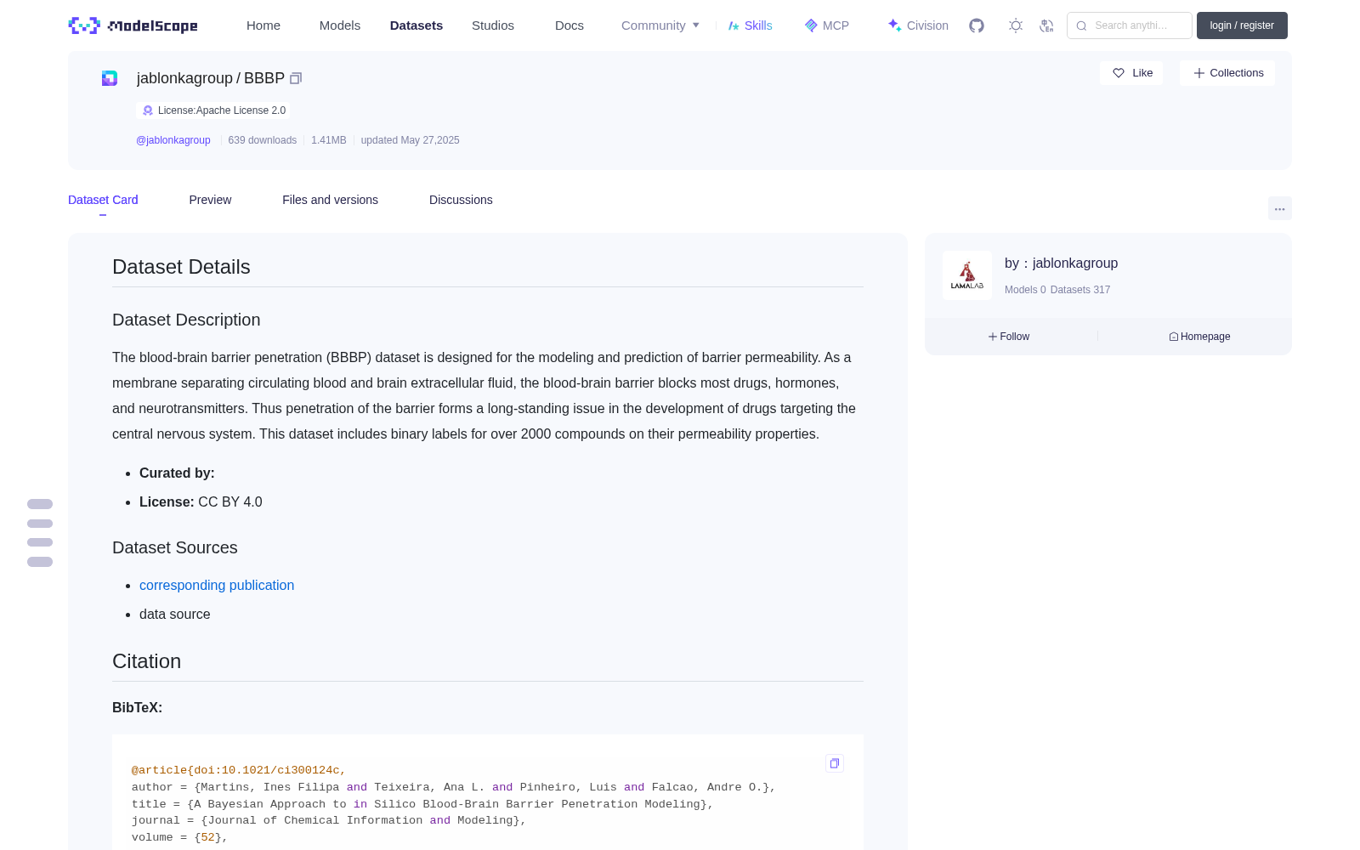The width and height of the screenshot is (1360, 850).
Task: Click the '1.41MB' size text
Action: coord(329,140)
